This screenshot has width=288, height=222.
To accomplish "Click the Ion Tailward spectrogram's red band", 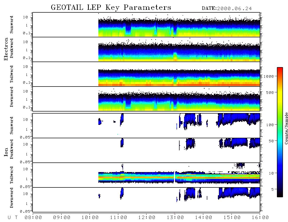I will pyautogui.click(x=179, y=178).
